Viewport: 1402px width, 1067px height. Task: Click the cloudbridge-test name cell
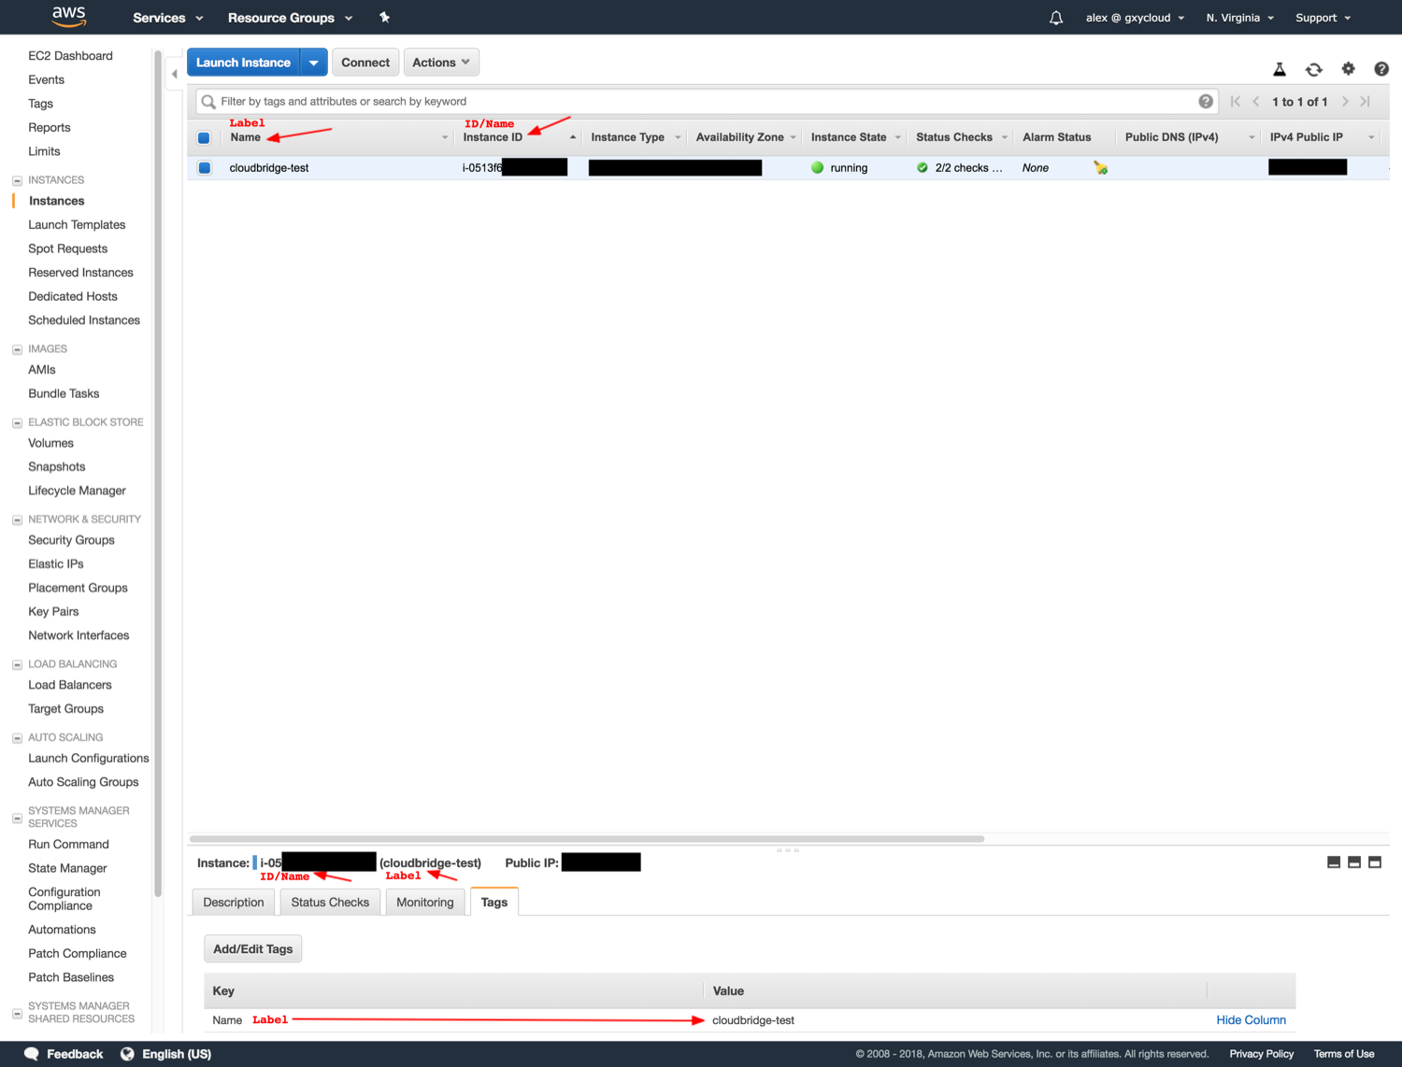[269, 168]
